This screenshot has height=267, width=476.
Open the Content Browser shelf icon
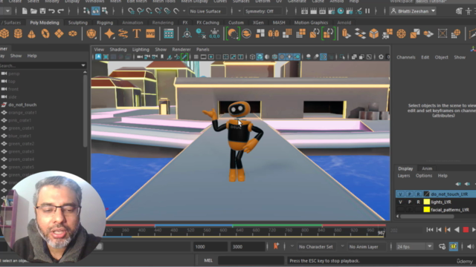click(169, 33)
